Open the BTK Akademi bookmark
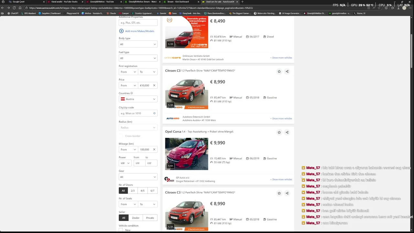 (28, 13)
